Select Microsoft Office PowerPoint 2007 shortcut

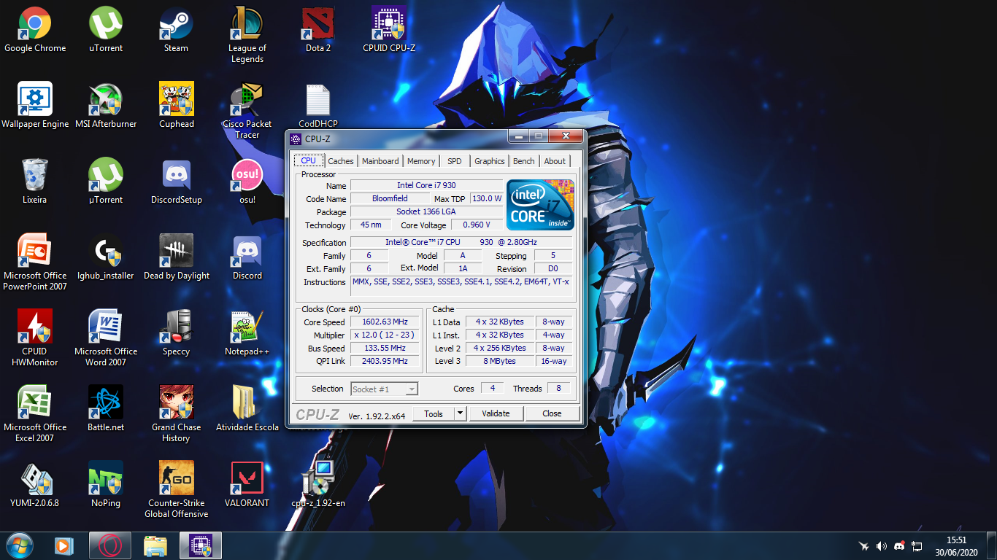[x=35, y=263]
